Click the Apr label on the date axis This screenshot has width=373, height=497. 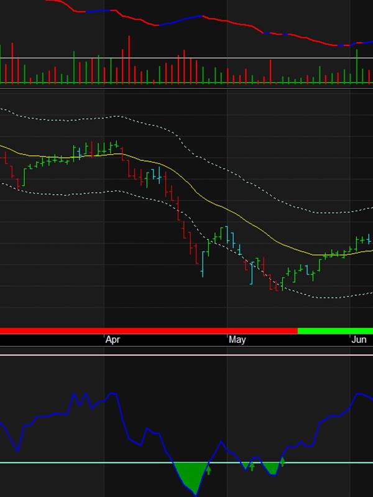113,340
